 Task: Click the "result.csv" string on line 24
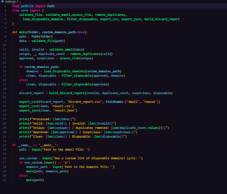tap(61, 106)
